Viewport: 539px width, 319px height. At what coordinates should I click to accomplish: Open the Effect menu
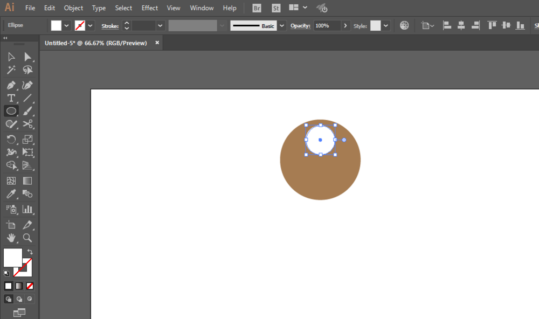point(150,8)
